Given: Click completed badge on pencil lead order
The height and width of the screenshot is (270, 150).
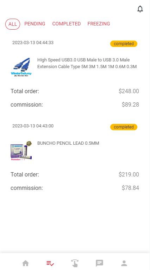Looking at the screenshot, I should click(124, 127).
